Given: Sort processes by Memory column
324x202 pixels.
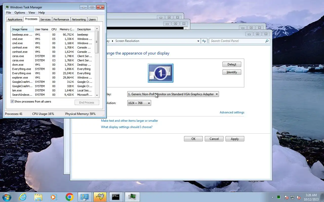Looking at the screenshot, I should [x=67, y=29].
